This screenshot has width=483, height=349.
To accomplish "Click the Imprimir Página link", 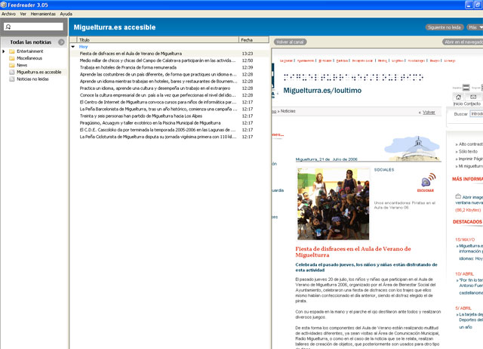I will click(x=471, y=159).
